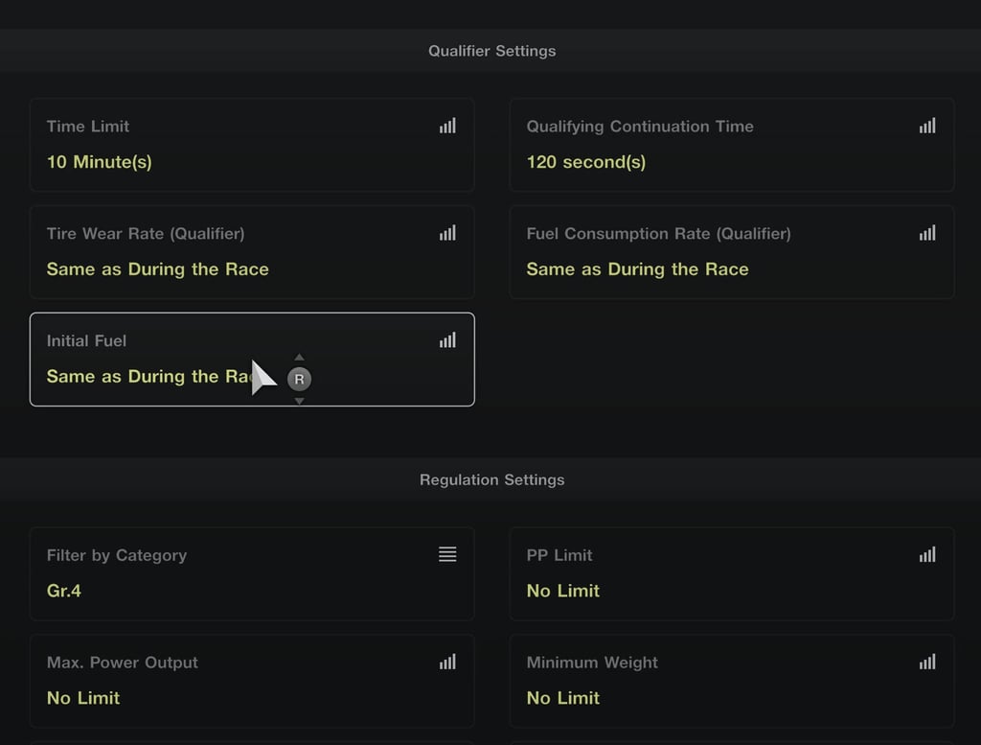981x745 pixels.
Task: Click the bars icon on Minimum Weight
Action: tap(927, 662)
